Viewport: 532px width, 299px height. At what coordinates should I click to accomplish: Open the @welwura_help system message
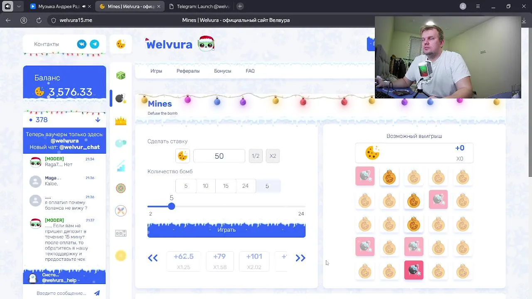click(x=64, y=277)
